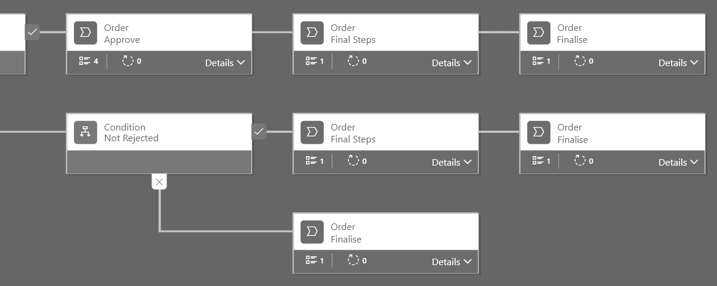The height and width of the screenshot is (286, 717).
Task: Open Details on top-row Order Finalise stage
Action: (678, 63)
